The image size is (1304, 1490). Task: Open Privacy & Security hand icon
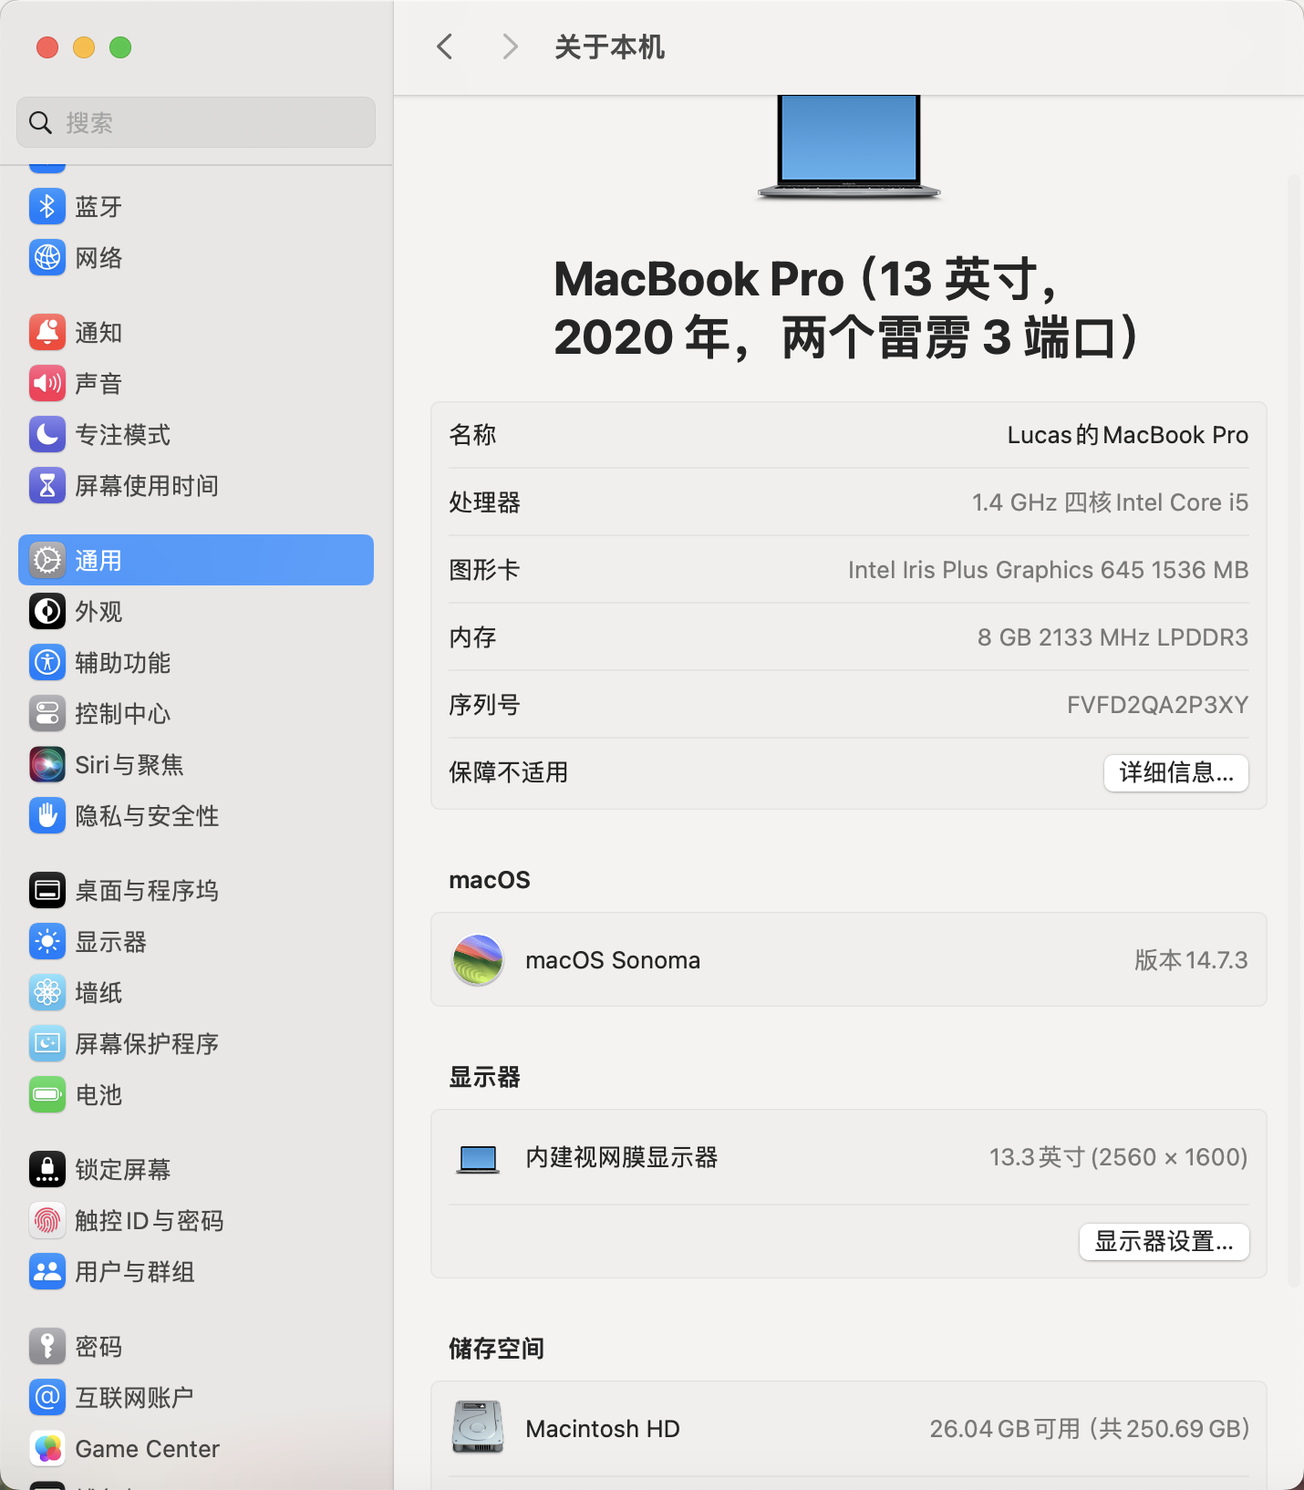tap(47, 815)
